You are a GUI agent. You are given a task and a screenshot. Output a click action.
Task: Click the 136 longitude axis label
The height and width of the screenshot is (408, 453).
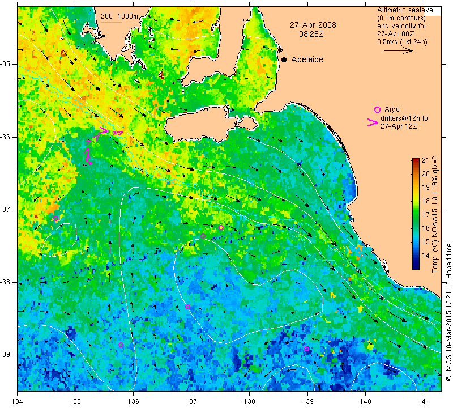pyautogui.click(x=133, y=402)
